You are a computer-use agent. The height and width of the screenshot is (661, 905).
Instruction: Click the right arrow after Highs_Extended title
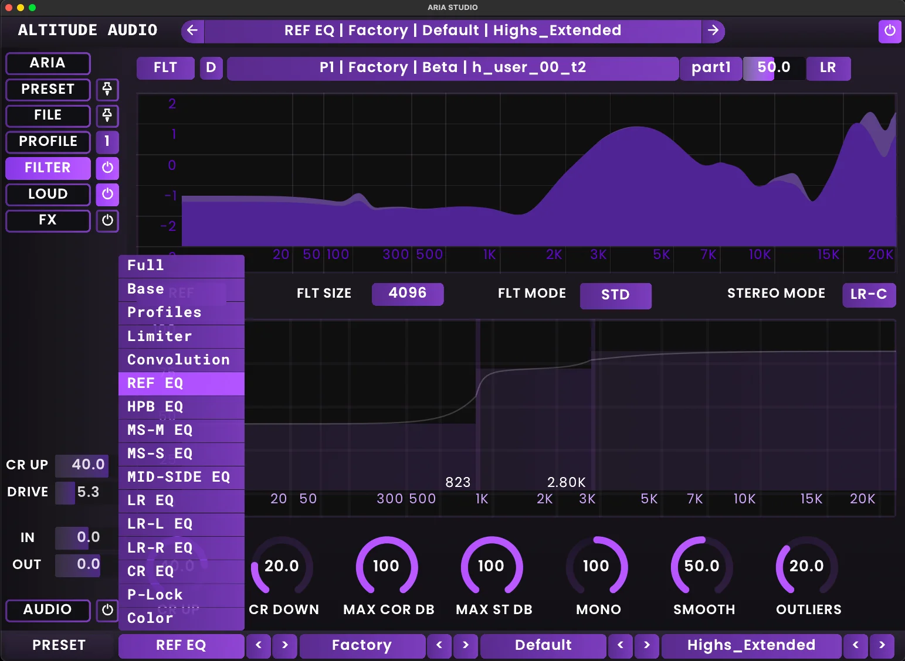714,31
